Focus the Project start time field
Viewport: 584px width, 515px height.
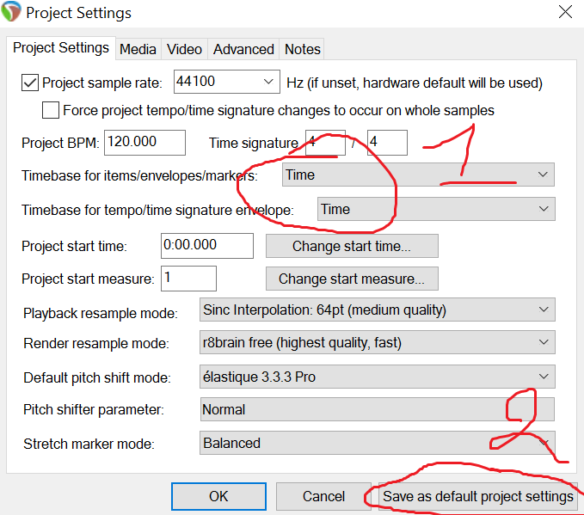pos(206,246)
